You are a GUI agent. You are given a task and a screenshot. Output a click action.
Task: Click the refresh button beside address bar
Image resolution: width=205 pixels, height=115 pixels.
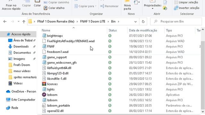[143, 21]
